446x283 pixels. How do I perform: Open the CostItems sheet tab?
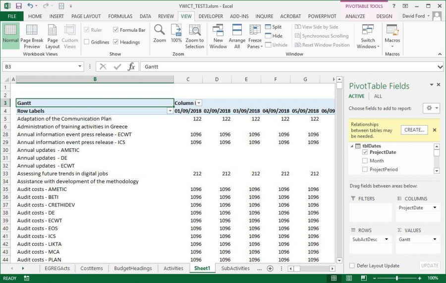pyautogui.click(x=91, y=268)
